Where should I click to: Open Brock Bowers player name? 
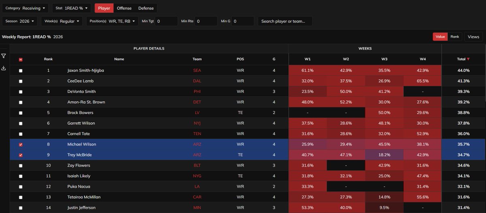pyautogui.click(x=80, y=113)
